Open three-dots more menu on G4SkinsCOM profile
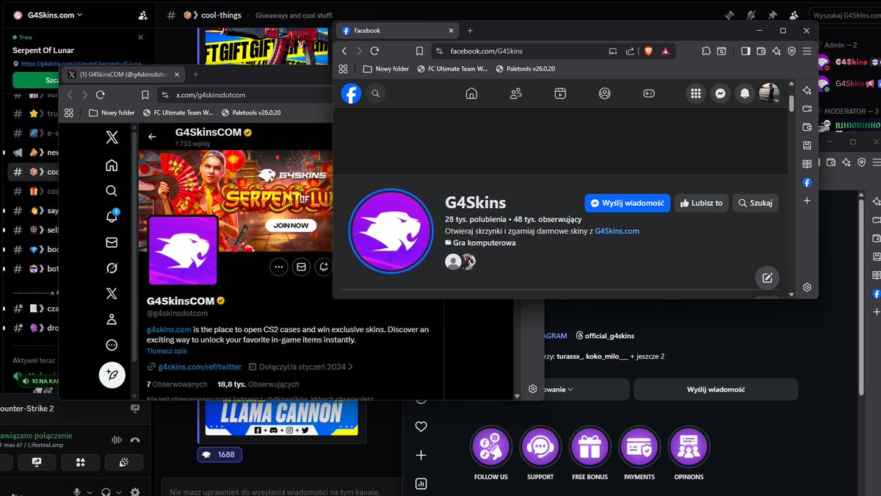This screenshot has height=496, width=881. pyautogui.click(x=278, y=267)
